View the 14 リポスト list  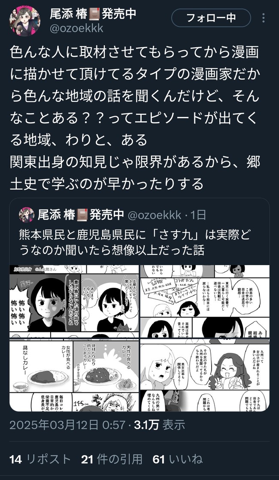click(x=40, y=459)
